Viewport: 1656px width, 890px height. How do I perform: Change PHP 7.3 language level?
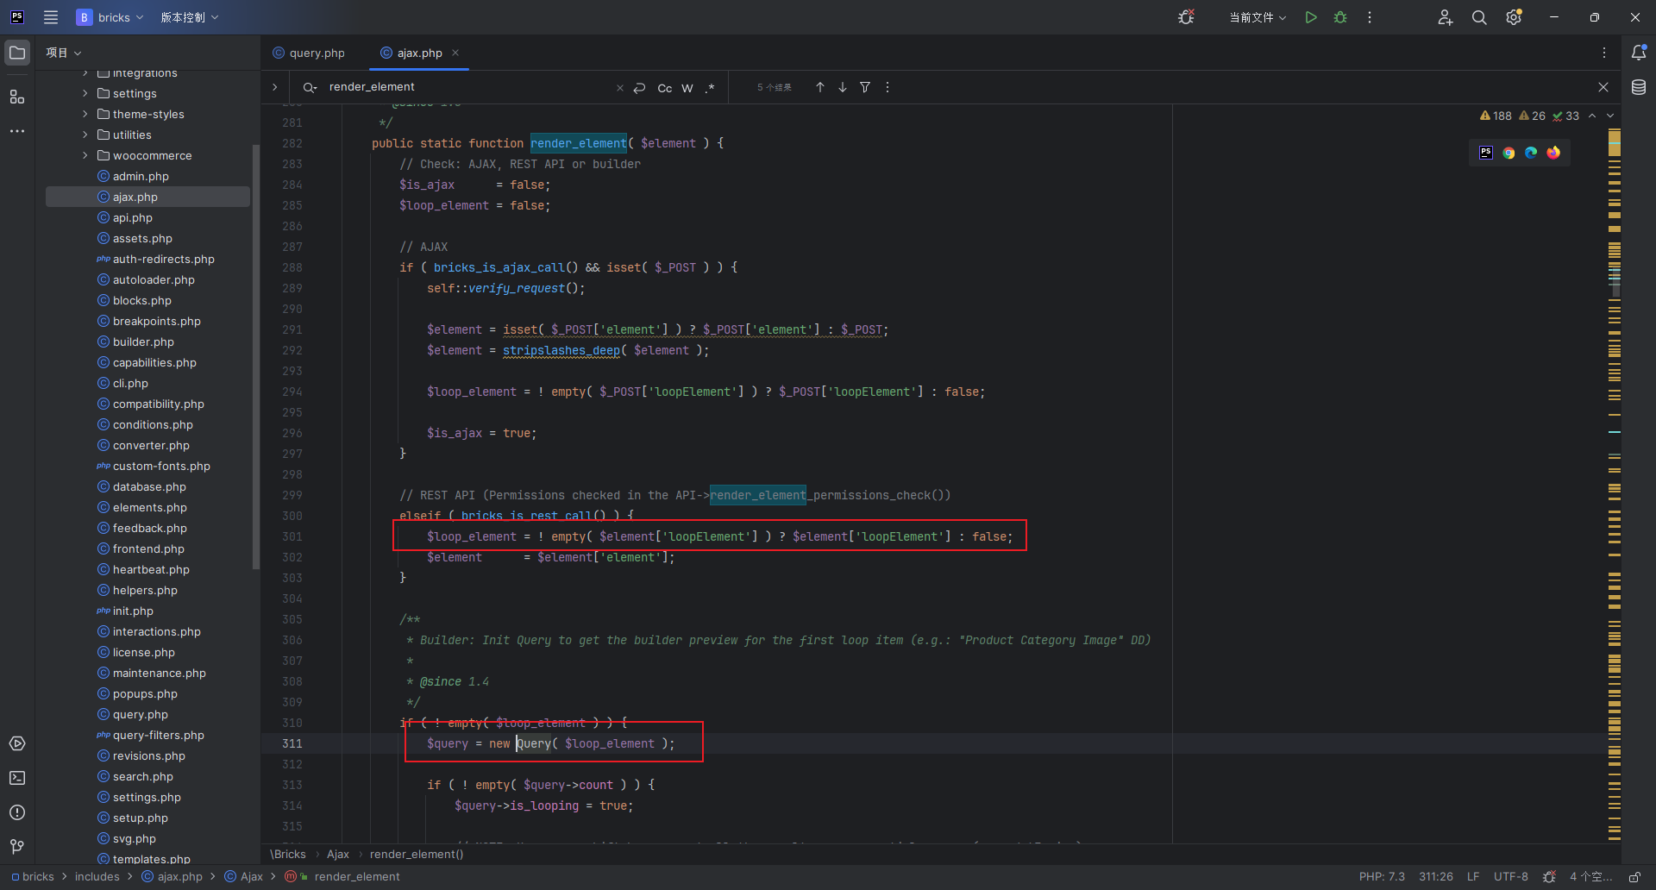point(1382,877)
